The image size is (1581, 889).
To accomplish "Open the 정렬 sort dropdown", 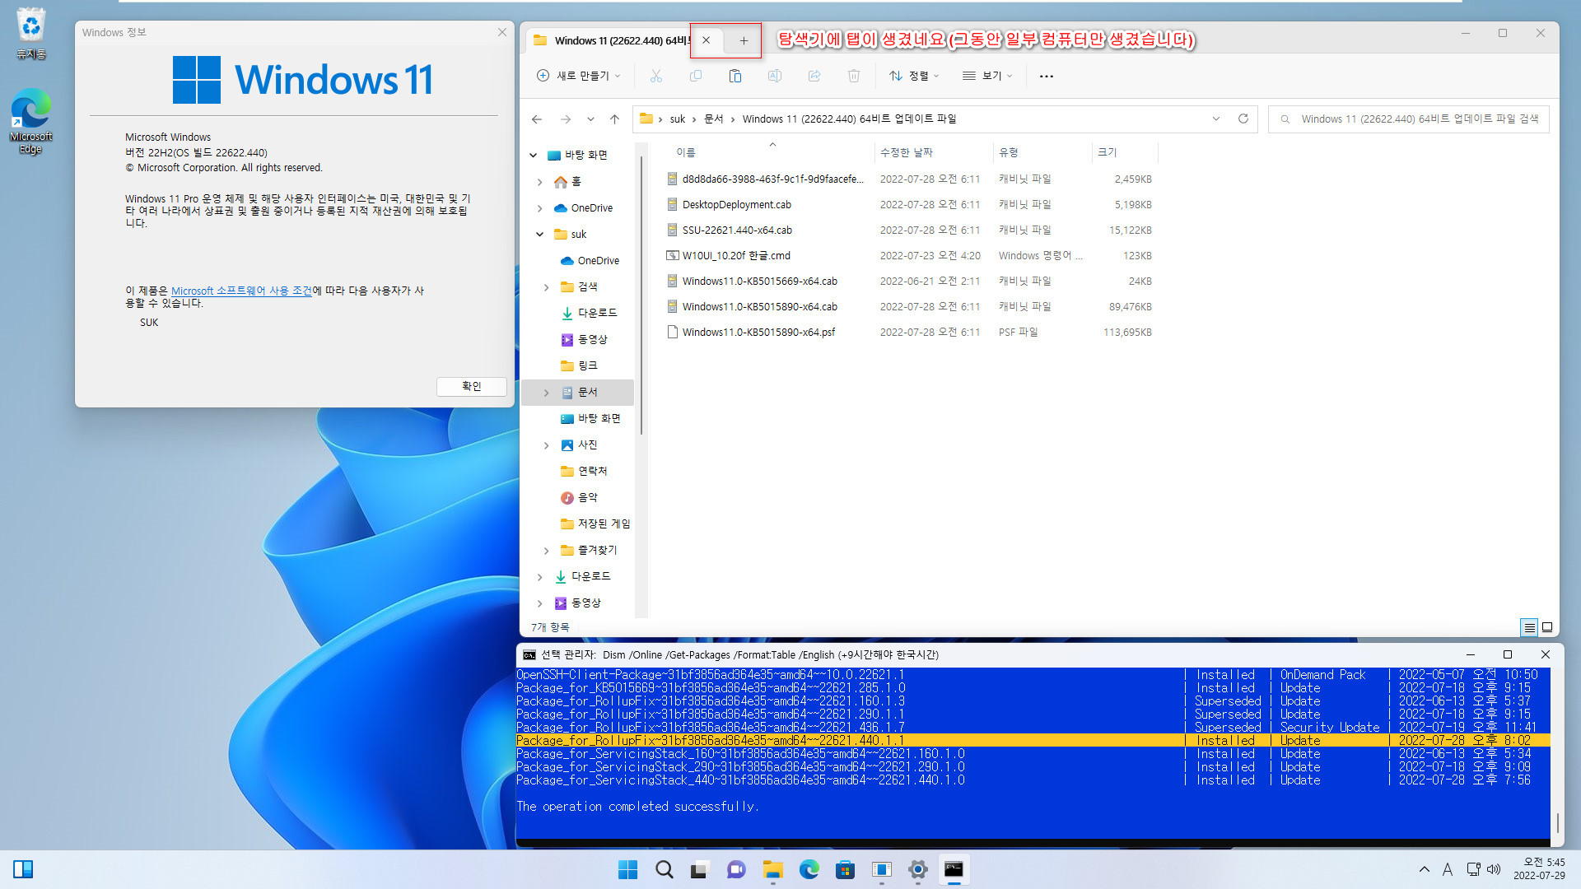I will point(914,76).
